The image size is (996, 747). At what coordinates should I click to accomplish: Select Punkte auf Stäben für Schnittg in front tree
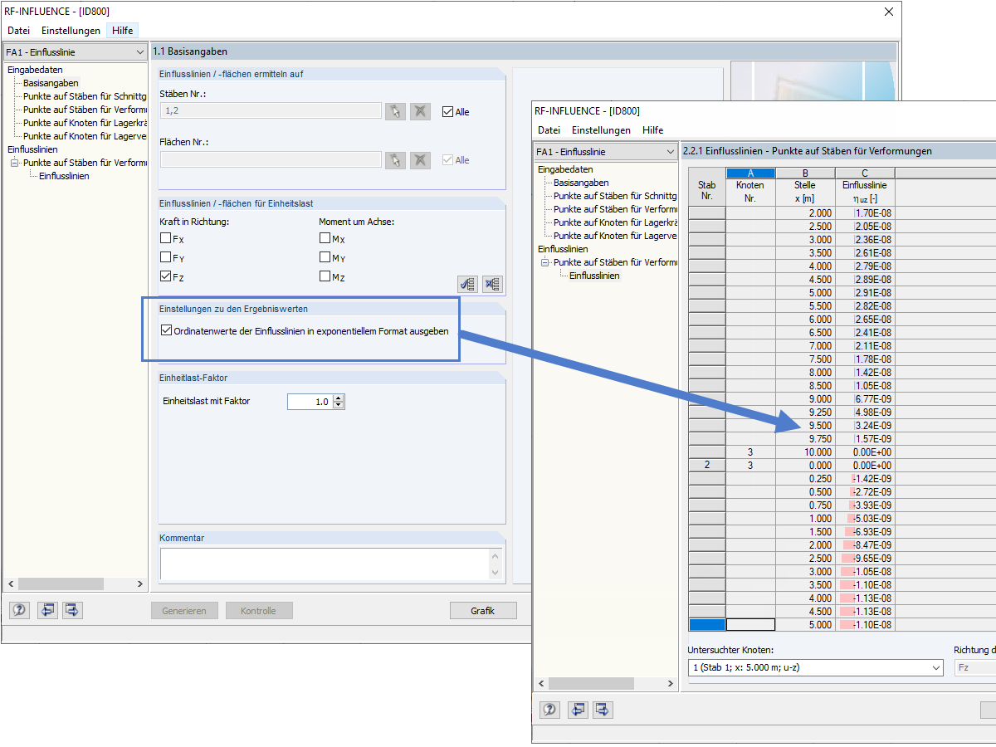tap(615, 196)
